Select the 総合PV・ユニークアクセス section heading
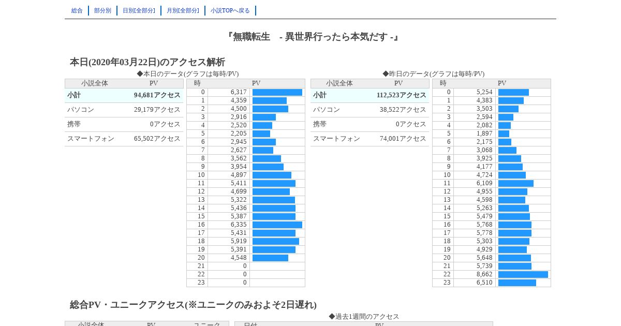Viewport: 621px width, 326px height. click(193, 305)
